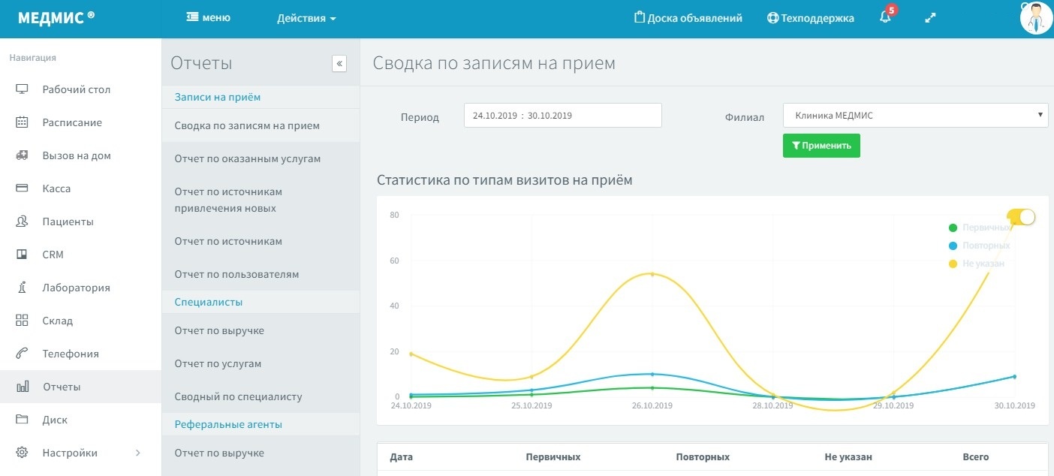
Task: Click the Телефония phone icon
Action: tap(22, 354)
